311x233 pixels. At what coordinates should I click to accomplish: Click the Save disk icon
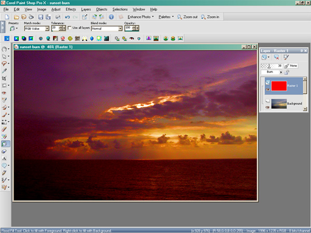[40, 17]
